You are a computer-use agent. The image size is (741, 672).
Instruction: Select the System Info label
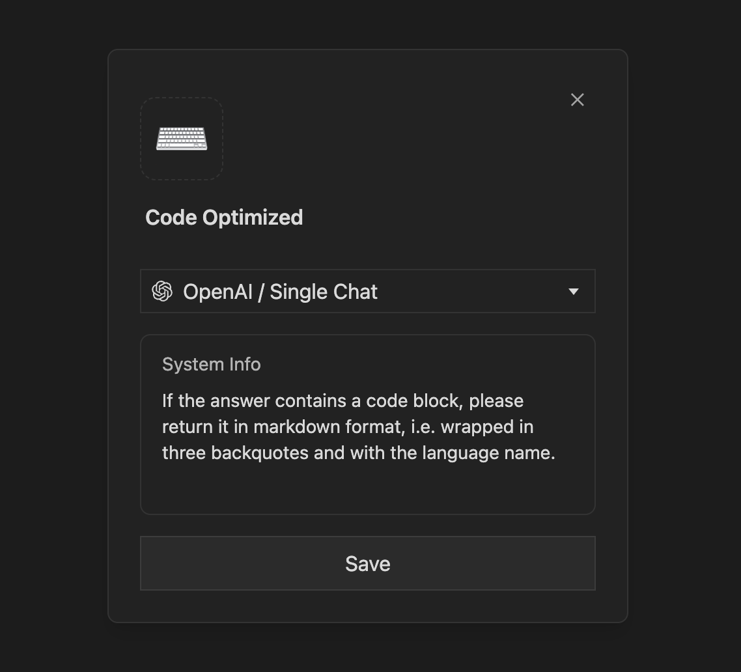tap(211, 364)
